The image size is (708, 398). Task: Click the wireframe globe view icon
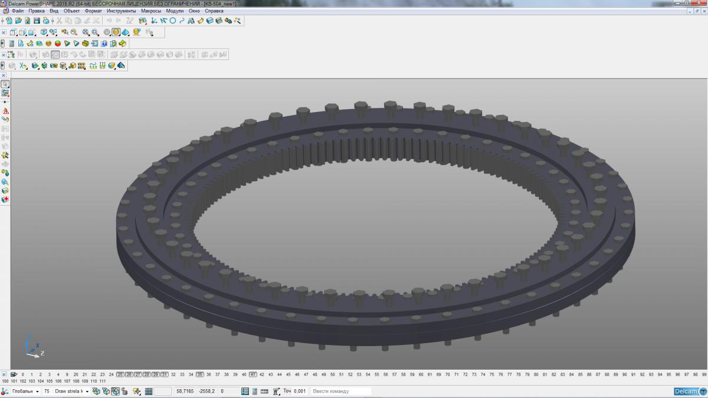107,32
